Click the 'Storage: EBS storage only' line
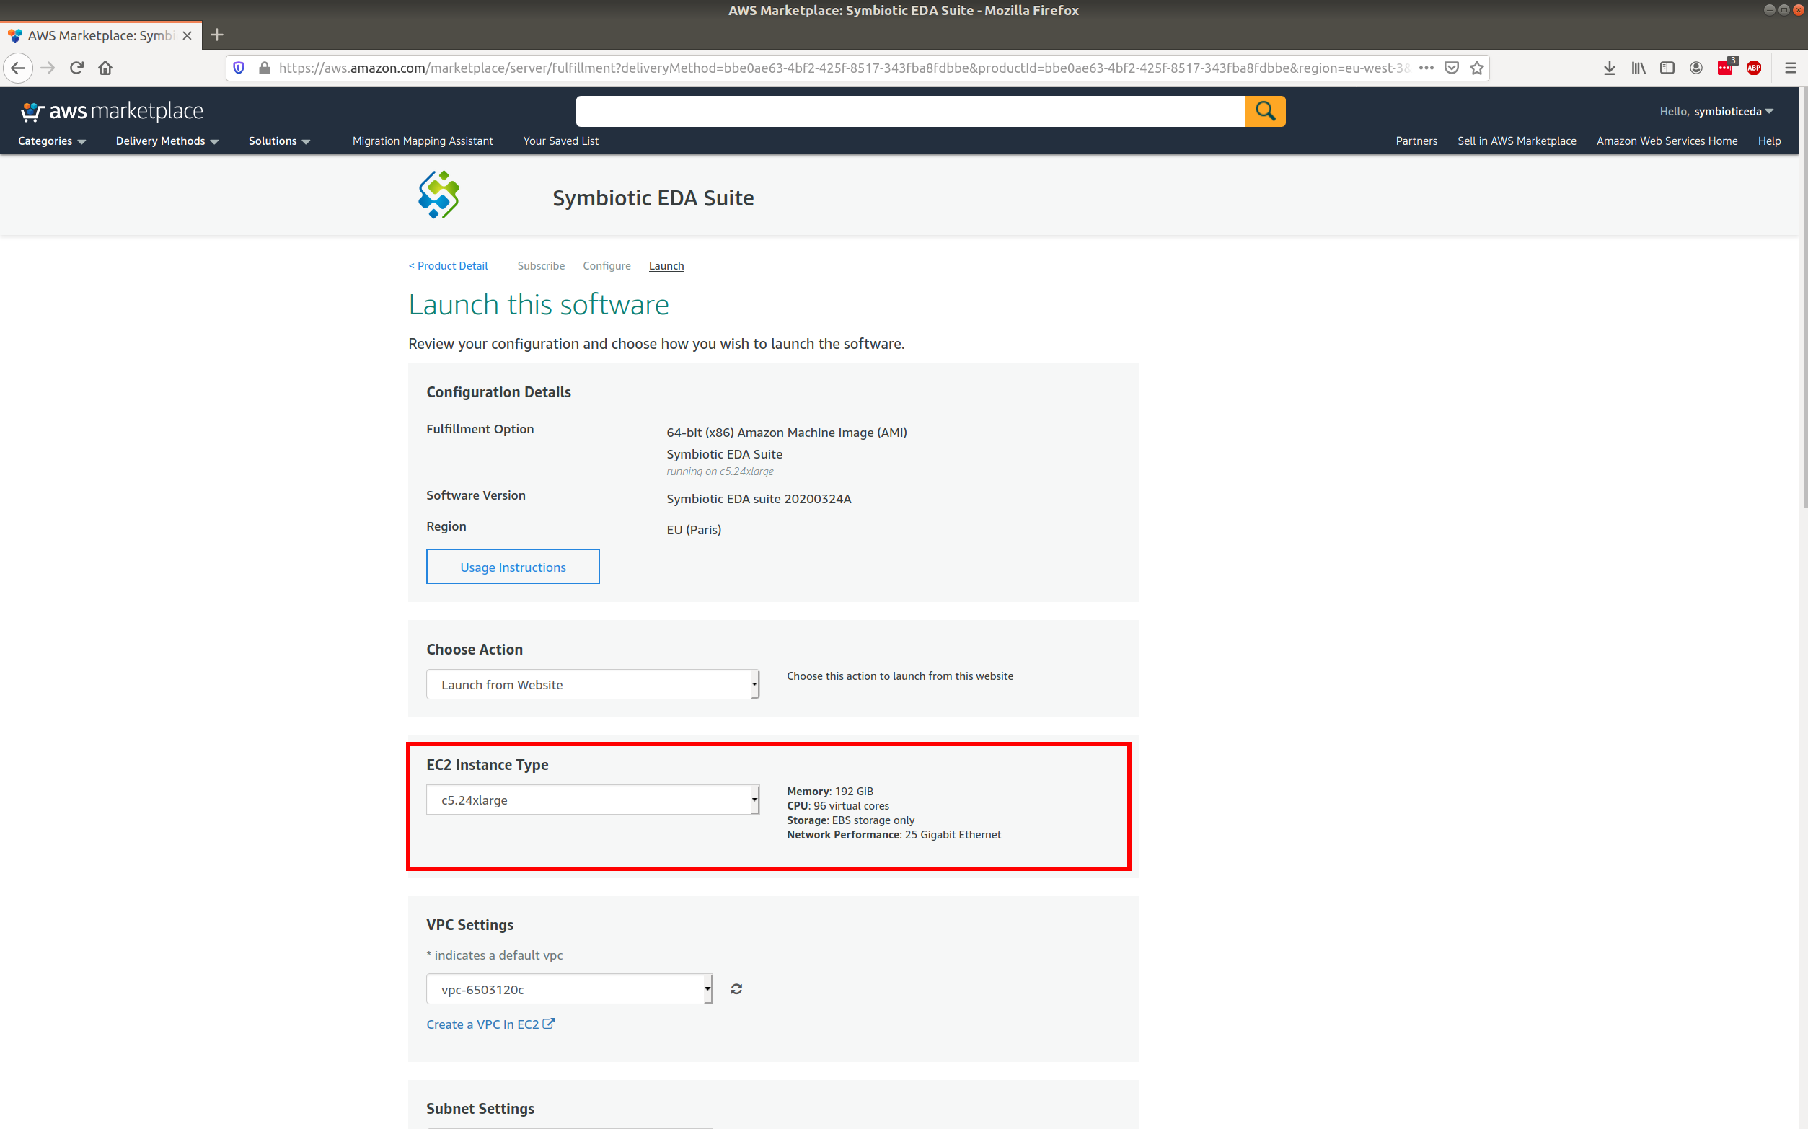The width and height of the screenshot is (1808, 1129). pos(850,820)
